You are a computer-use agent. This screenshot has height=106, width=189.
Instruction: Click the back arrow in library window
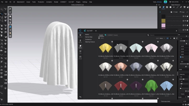[x=80, y=97]
